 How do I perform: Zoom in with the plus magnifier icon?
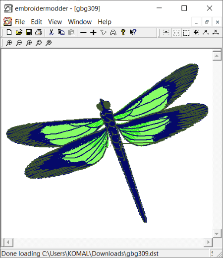tap(9, 43)
